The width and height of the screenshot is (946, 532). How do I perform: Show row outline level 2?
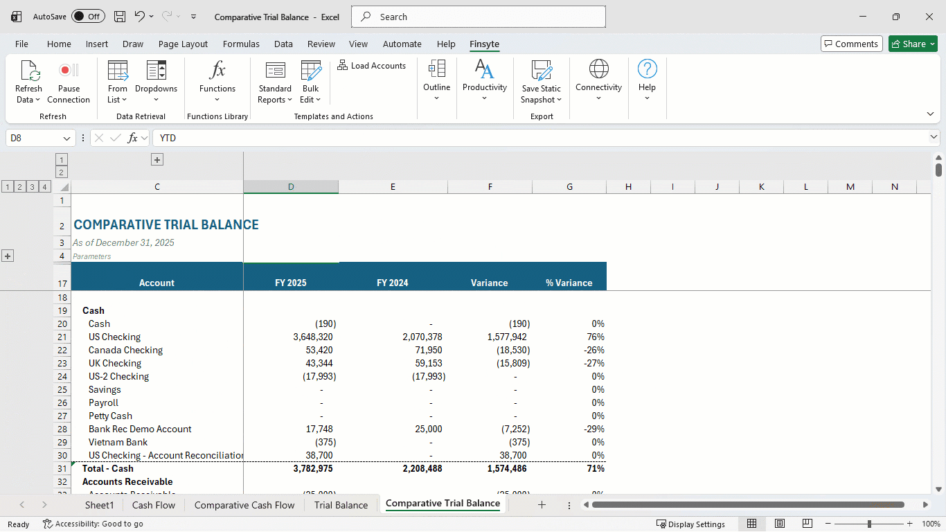tap(19, 187)
